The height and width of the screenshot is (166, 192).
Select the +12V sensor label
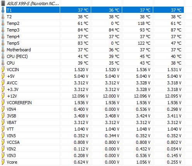pos(12,96)
